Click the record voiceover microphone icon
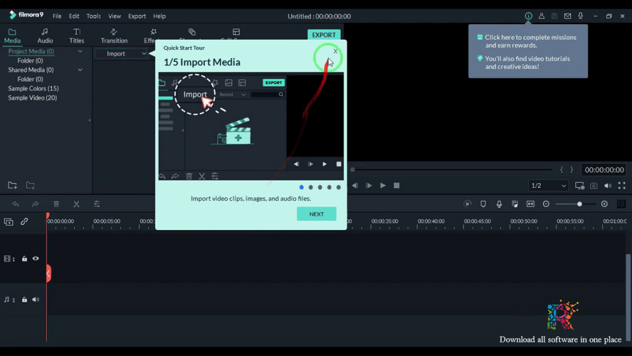This screenshot has width=632, height=356. click(x=499, y=204)
